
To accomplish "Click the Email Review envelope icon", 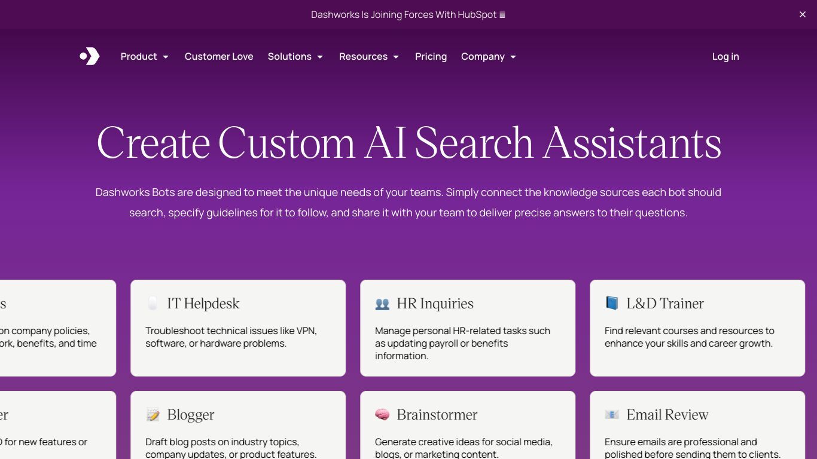I will click(x=612, y=415).
